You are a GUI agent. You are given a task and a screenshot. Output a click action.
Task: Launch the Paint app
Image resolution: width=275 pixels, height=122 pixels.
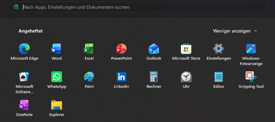coord(89,77)
